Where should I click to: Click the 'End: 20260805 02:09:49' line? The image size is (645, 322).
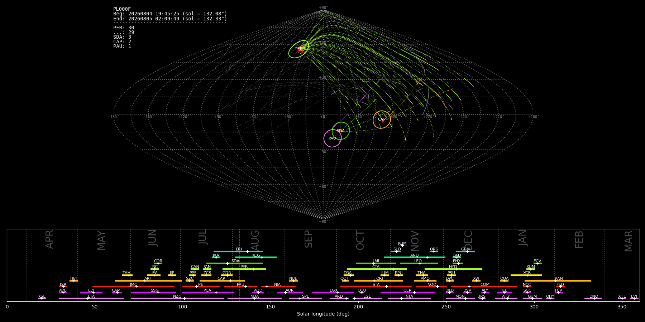[170, 19]
